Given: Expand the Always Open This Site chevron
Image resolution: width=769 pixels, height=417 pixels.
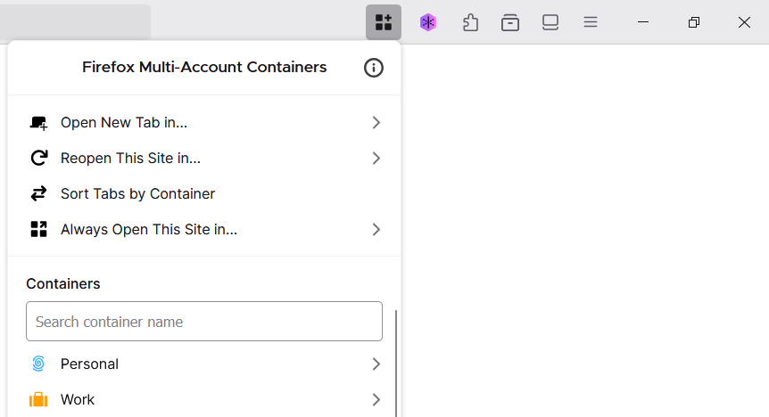Looking at the screenshot, I should [376, 229].
